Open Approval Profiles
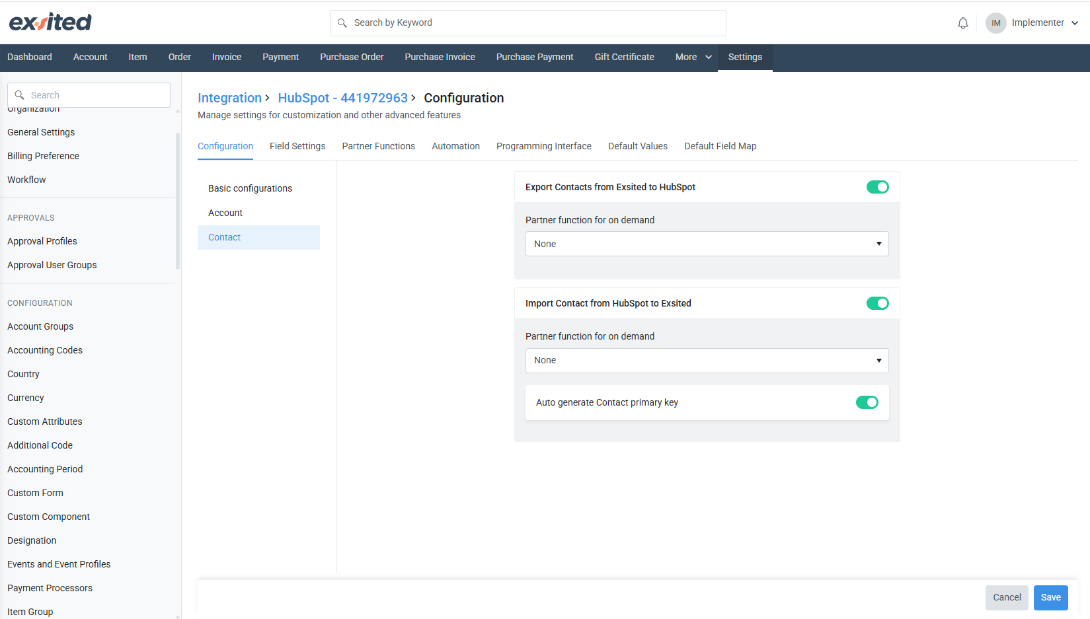This screenshot has height=619, width=1090. (x=42, y=241)
